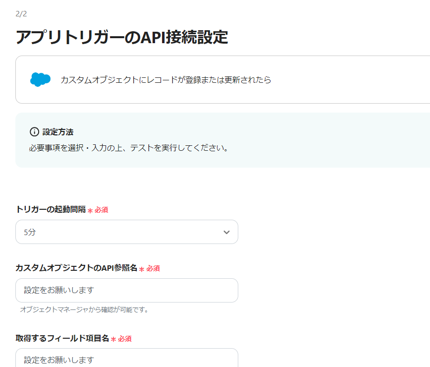Focus the カスタムオブジェクトのAPI参照名 input field
This screenshot has width=430, height=367.
pos(127,291)
